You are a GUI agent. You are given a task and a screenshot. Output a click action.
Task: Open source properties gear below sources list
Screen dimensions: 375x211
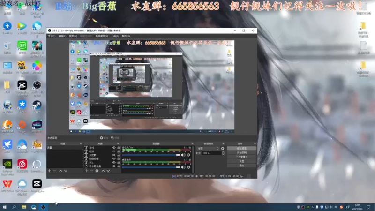[x=97, y=171]
